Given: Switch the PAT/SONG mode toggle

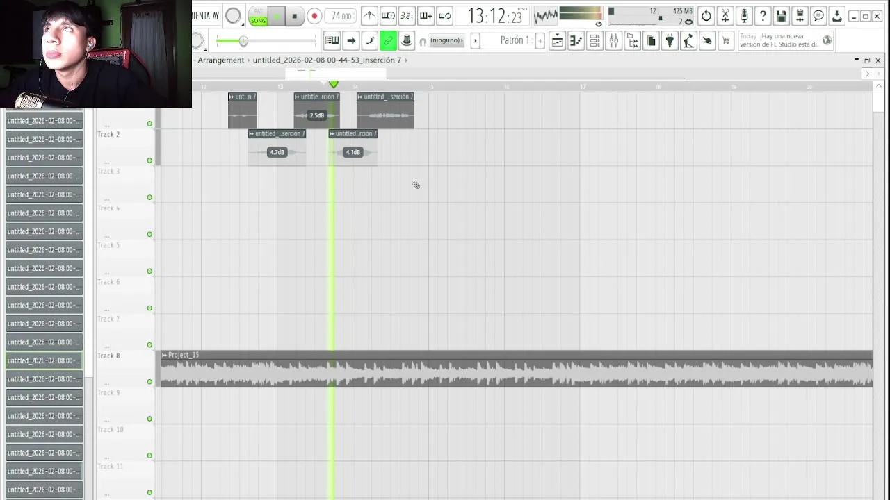Looking at the screenshot, I should point(259,16).
